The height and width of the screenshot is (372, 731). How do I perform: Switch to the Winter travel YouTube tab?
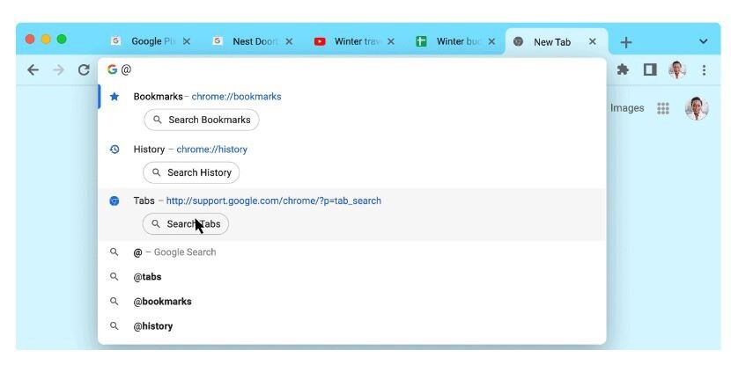tap(354, 41)
